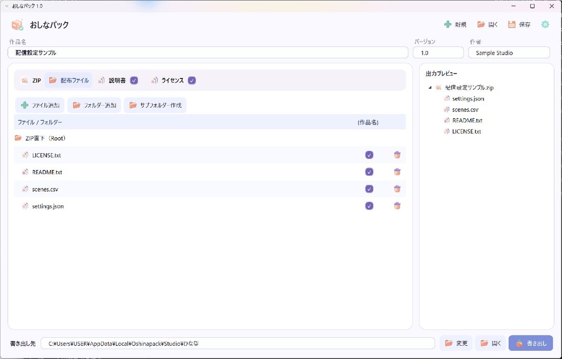
Task: Click the scenes.csv file icon in the preview
Action: [x=447, y=110]
